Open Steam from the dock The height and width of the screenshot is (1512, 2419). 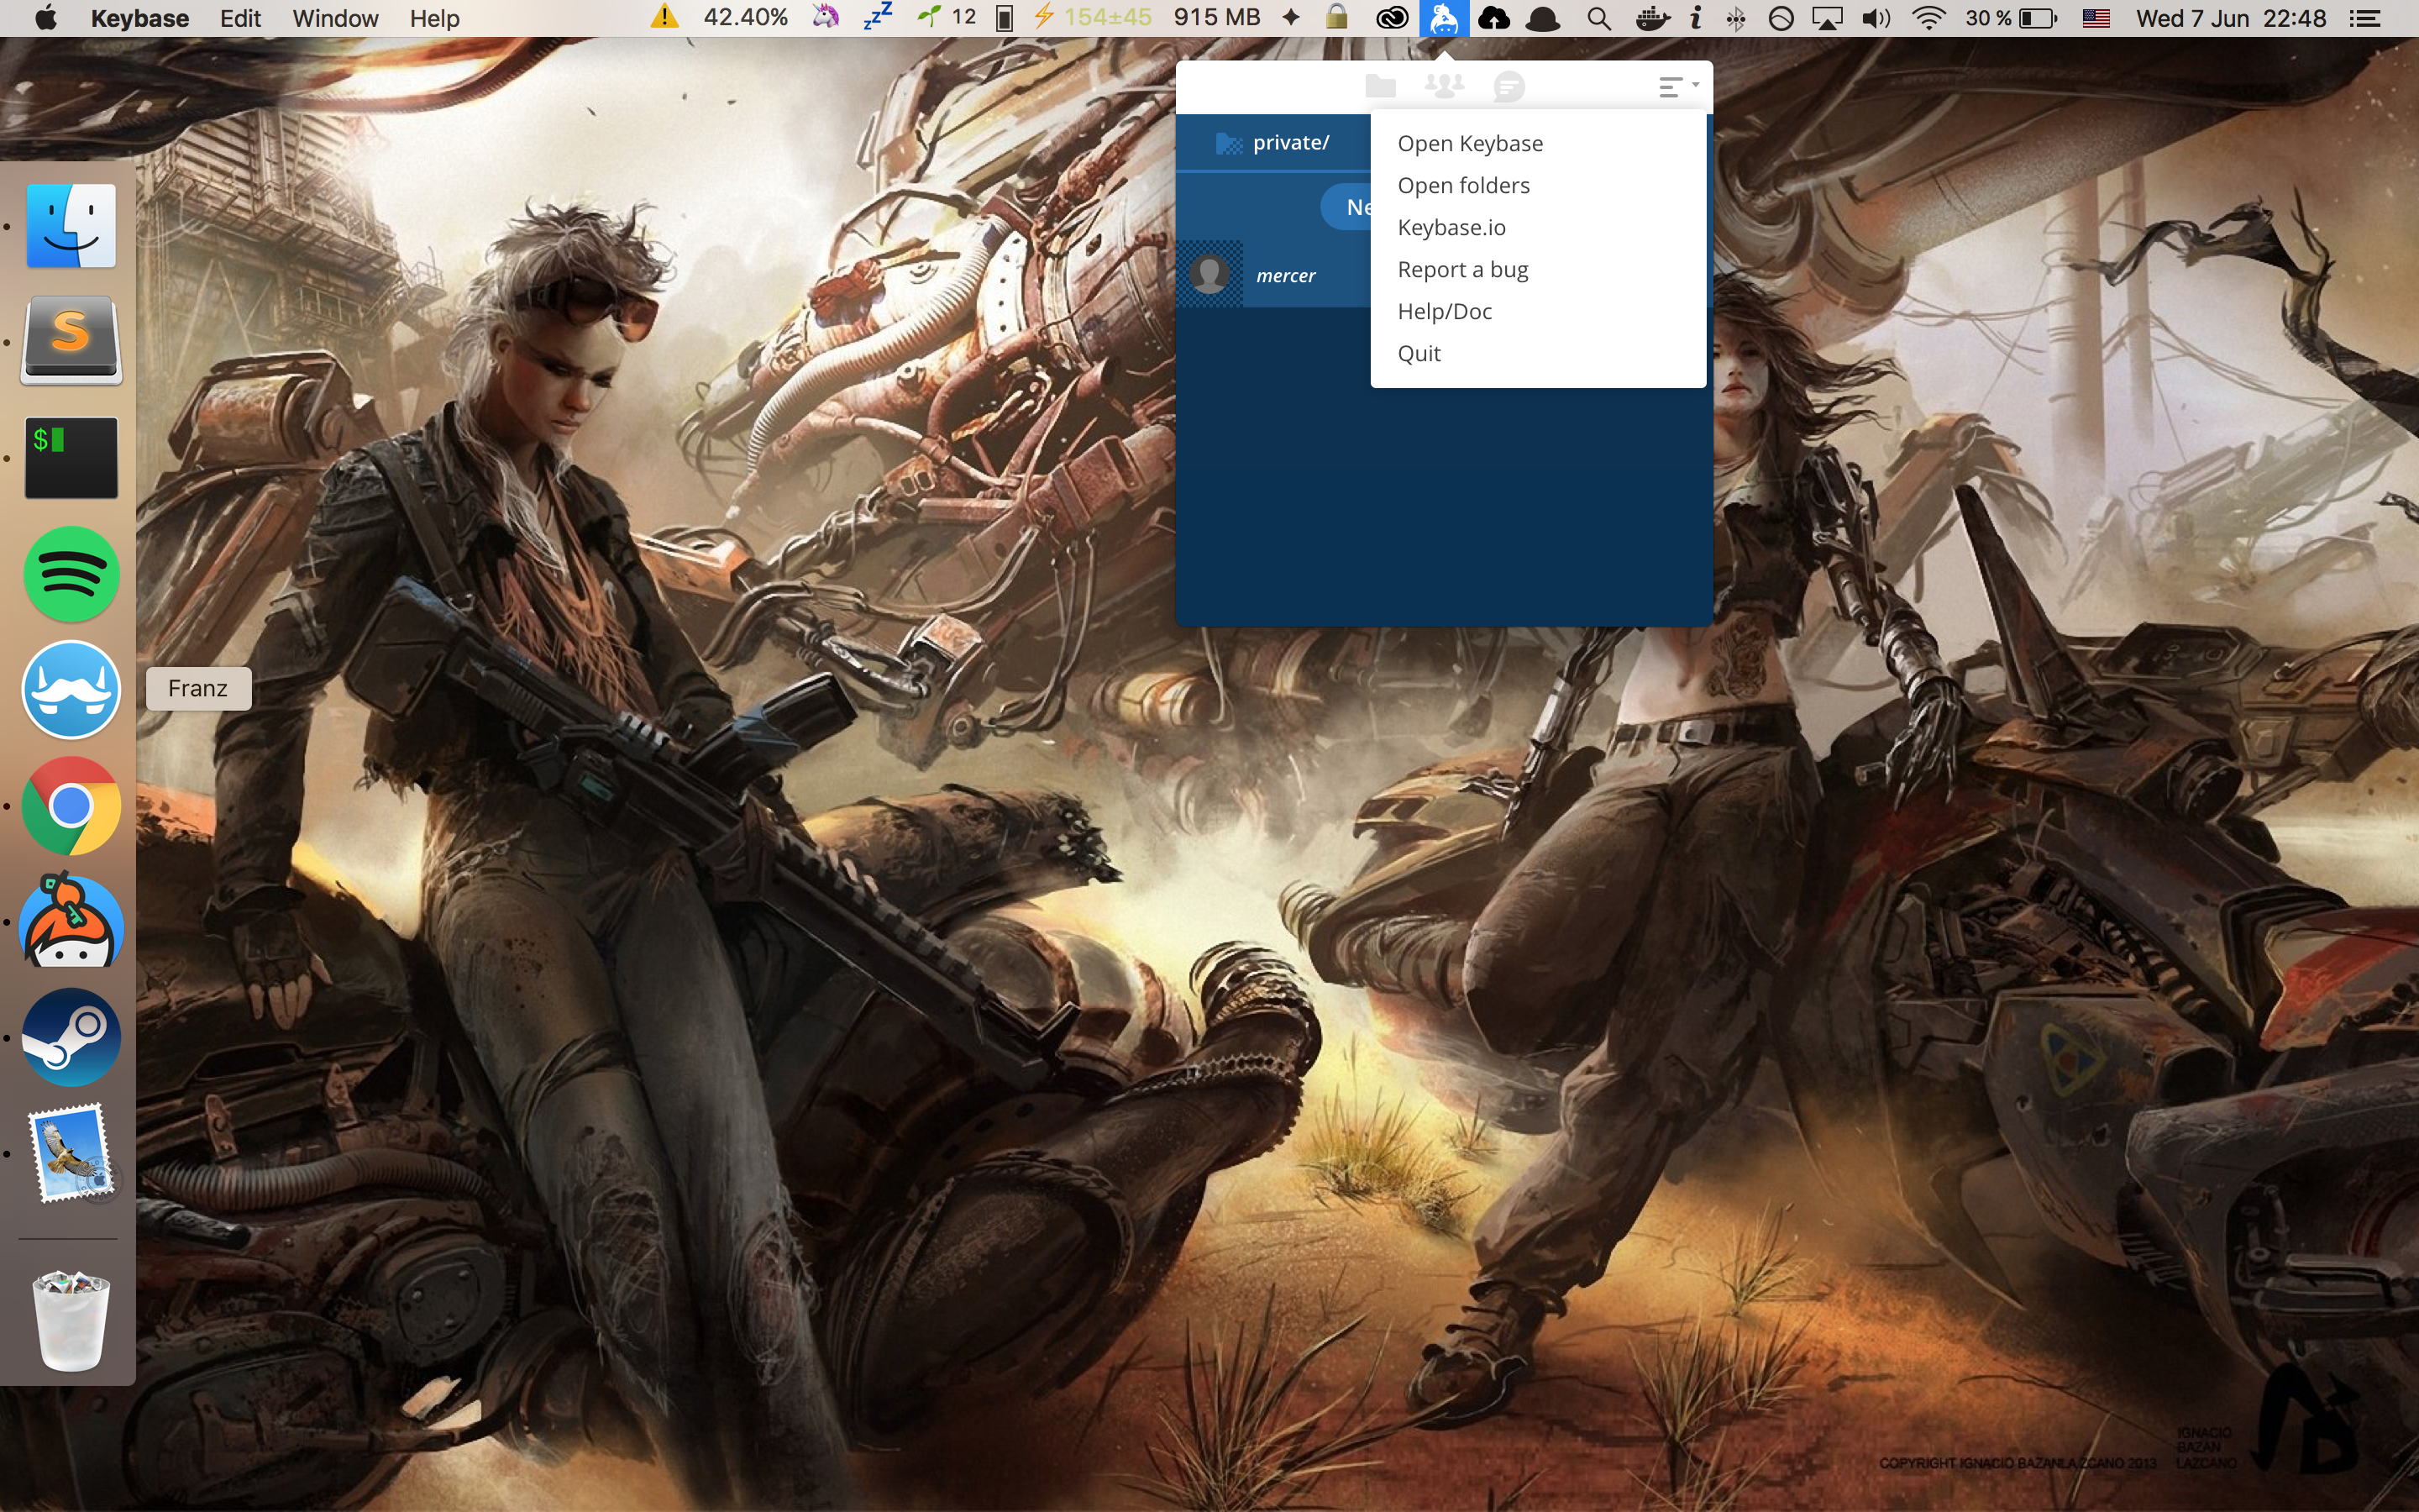click(x=71, y=1037)
